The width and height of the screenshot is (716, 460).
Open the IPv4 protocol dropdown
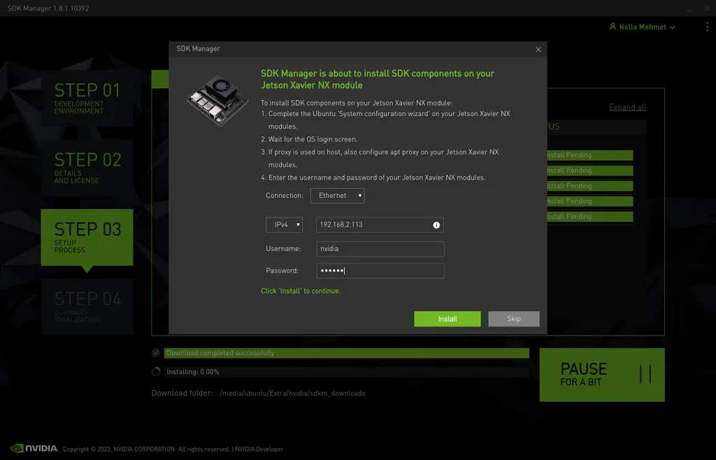tap(284, 224)
